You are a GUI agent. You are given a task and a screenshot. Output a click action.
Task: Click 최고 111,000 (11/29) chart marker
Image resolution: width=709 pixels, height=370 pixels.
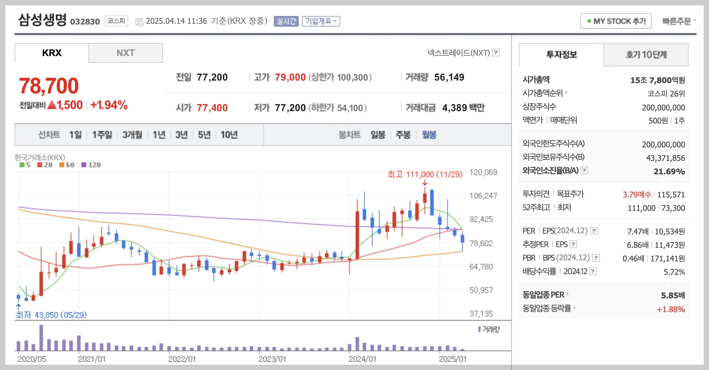pos(425,174)
